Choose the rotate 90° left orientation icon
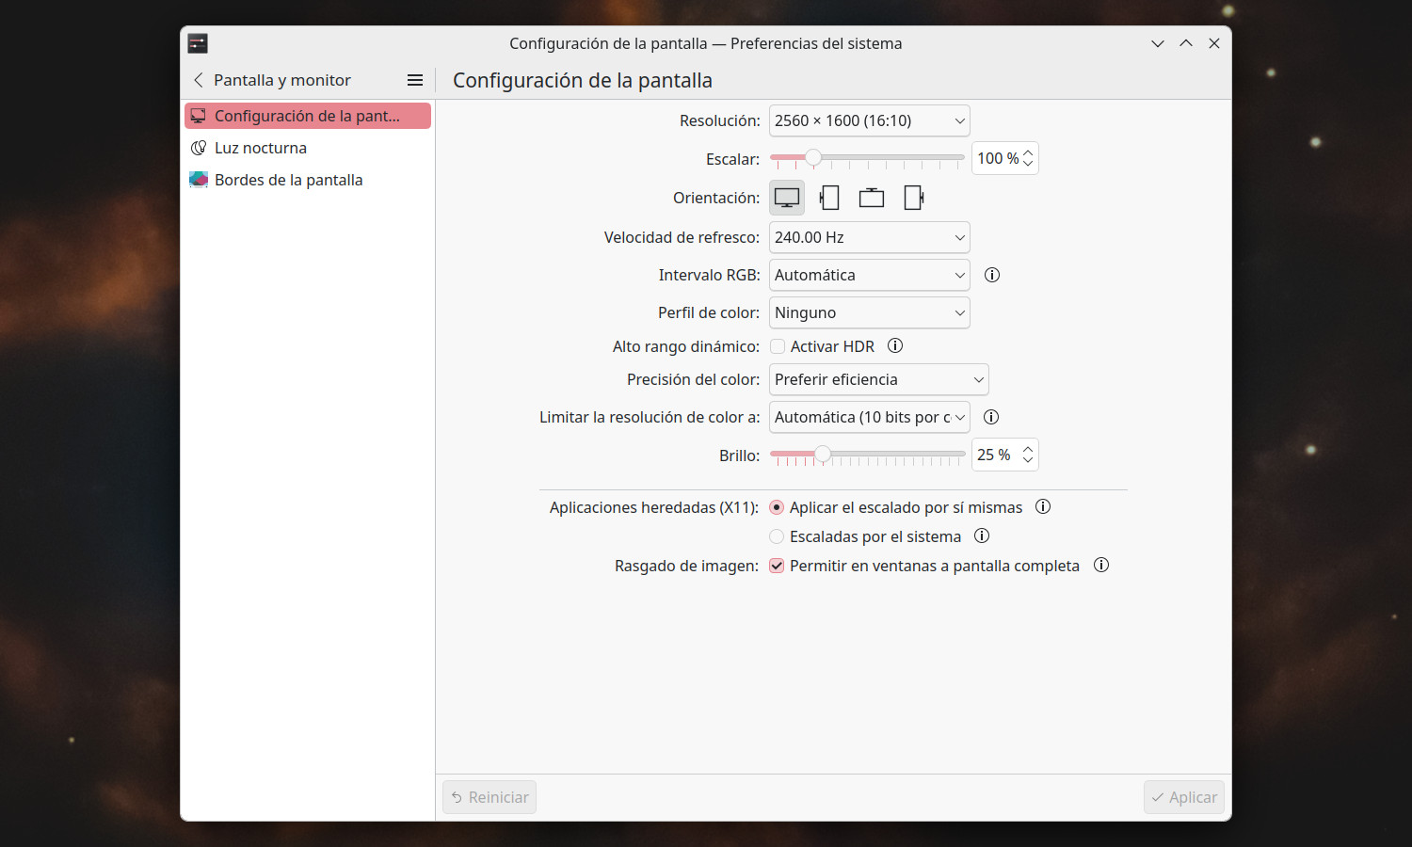 click(829, 198)
